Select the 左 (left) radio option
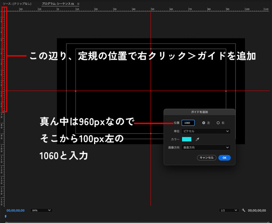 point(204,123)
